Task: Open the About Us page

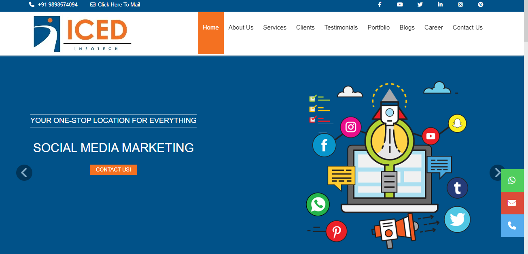Action: pyautogui.click(x=241, y=28)
